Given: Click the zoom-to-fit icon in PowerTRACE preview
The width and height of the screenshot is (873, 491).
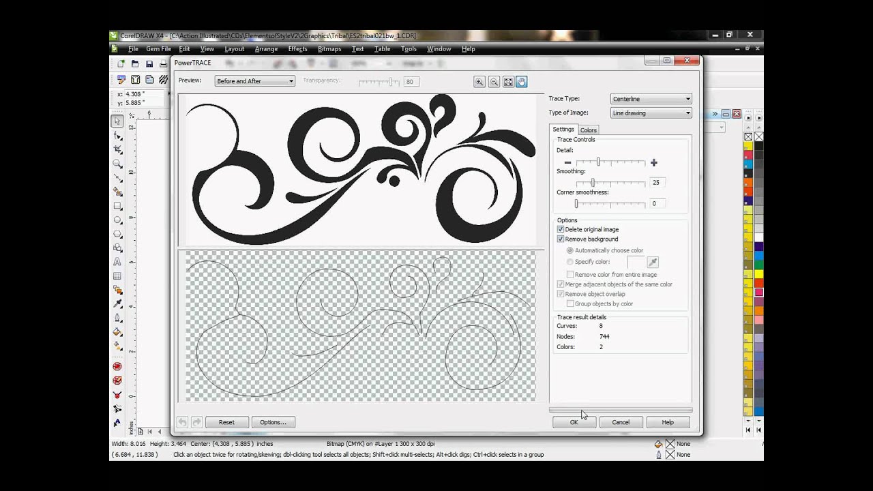Looking at the screenshot, I should (508, 82).
